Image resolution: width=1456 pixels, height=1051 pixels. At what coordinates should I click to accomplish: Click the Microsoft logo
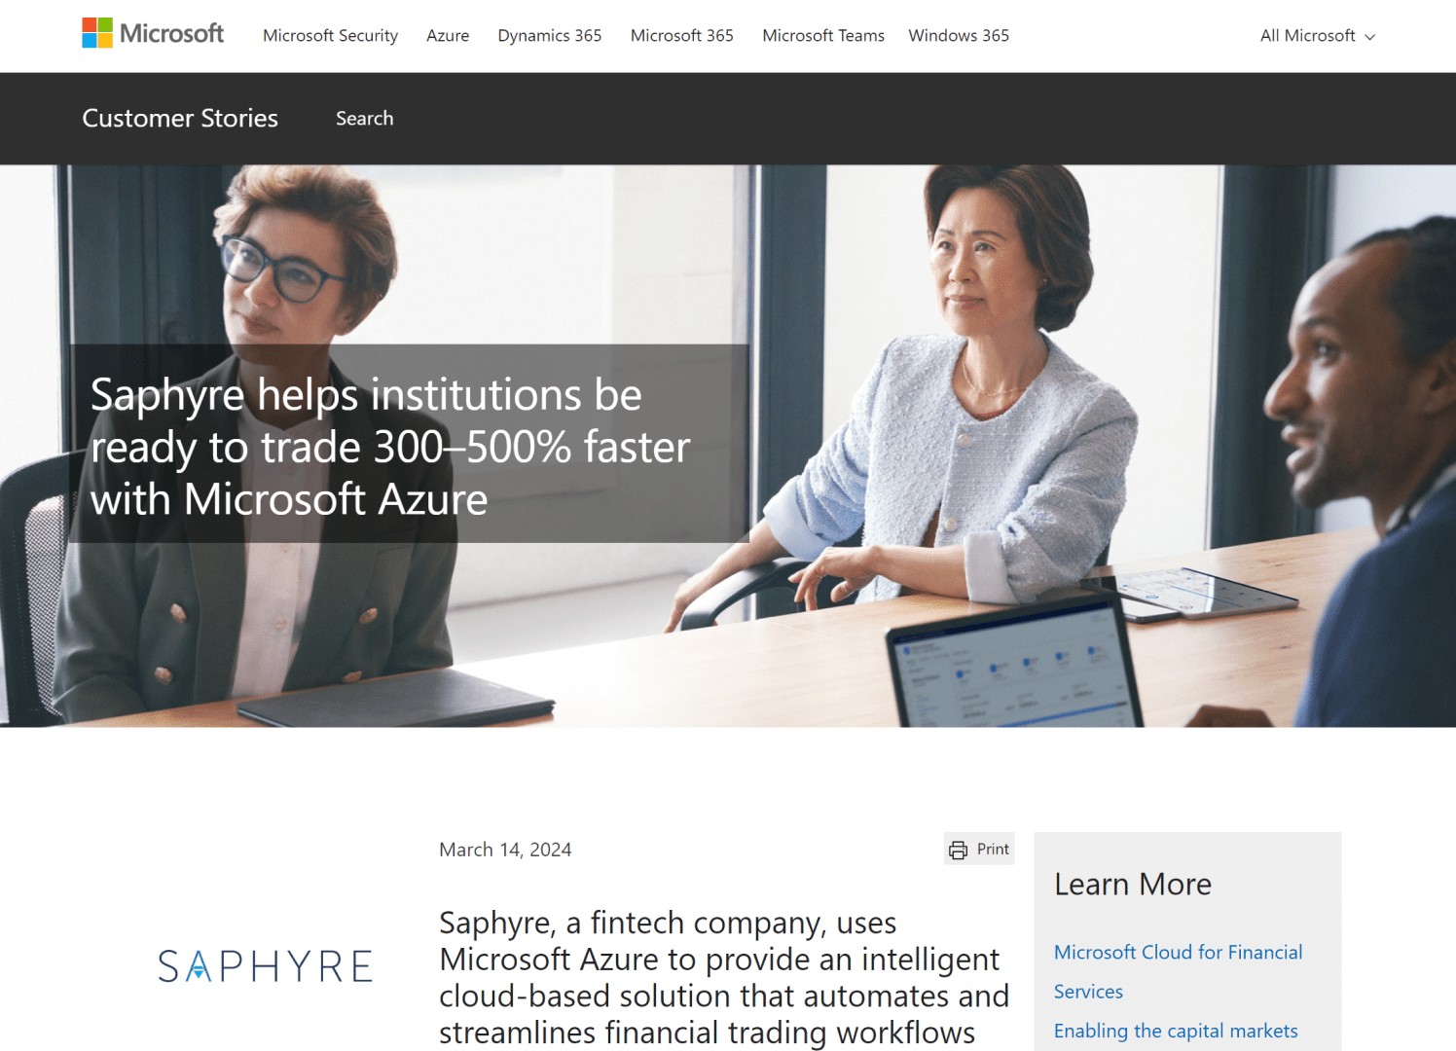[152, 32]
